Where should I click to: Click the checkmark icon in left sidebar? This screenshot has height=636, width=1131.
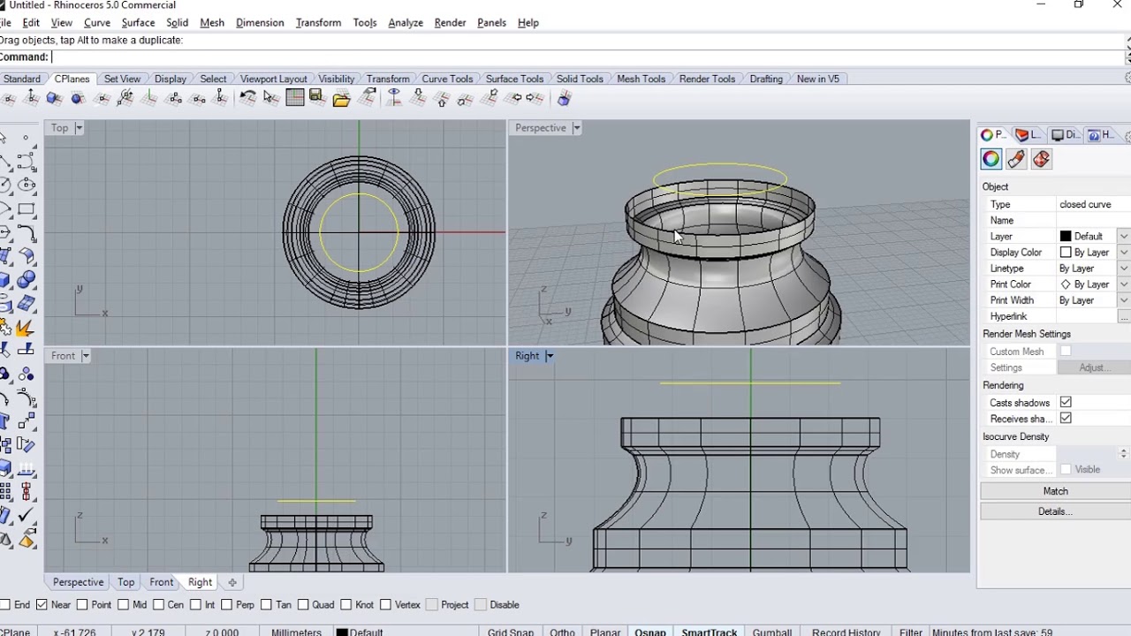pos(26,515)
